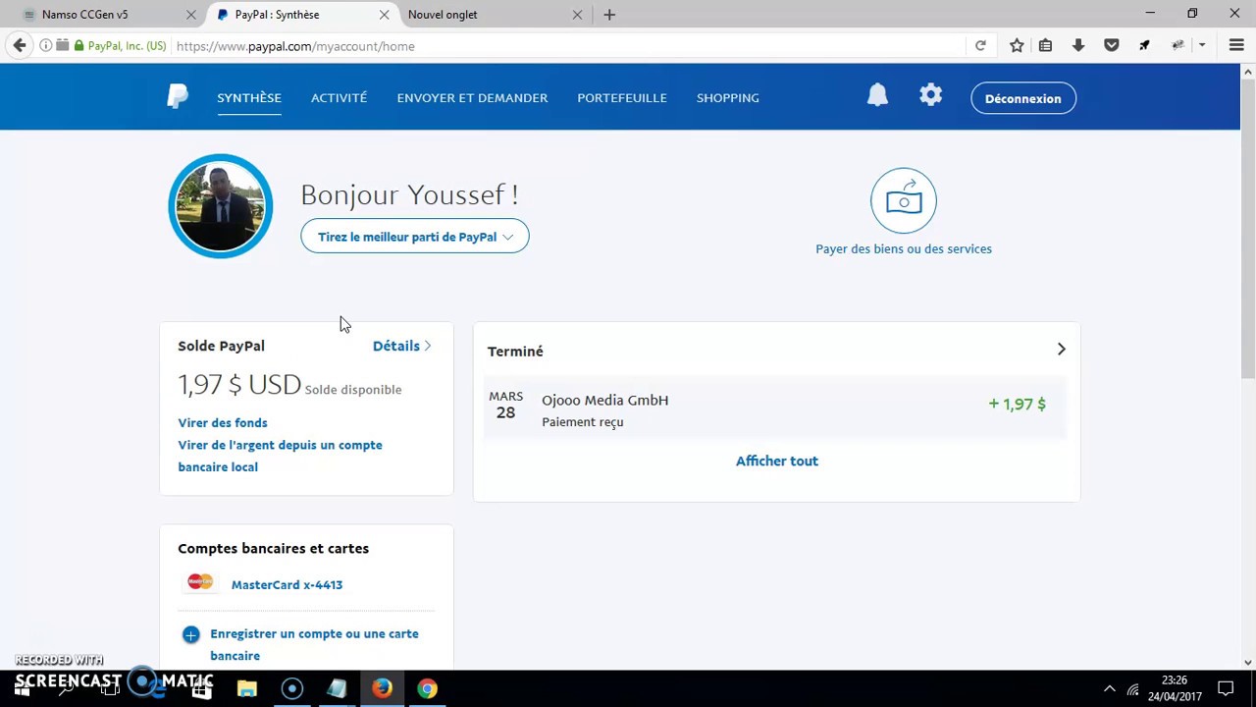The image size is (1256, 707).
Task: Click the address bar URL field
Action: pos(569,45)
